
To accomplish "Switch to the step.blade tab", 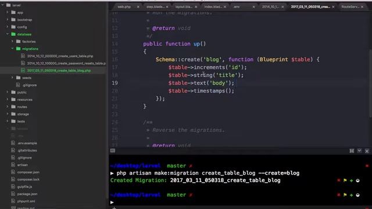I will click(155, 7).
